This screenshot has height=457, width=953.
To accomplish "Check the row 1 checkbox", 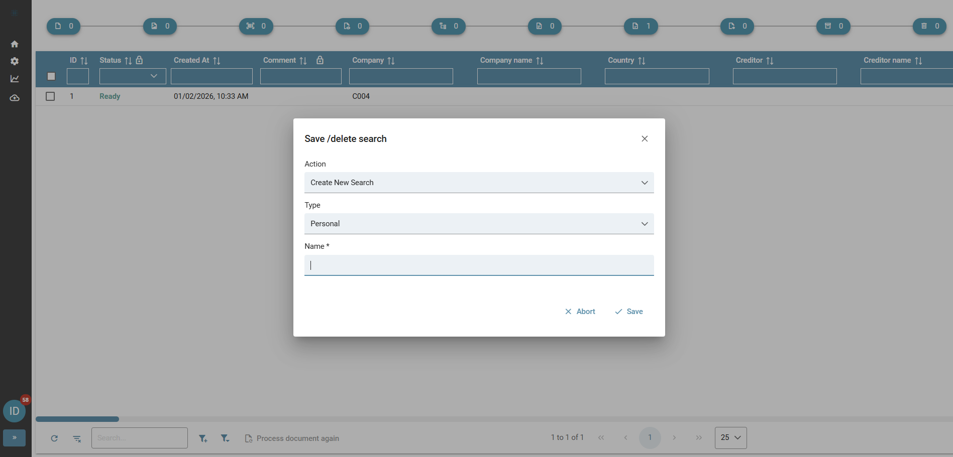I will click(50, 96).
